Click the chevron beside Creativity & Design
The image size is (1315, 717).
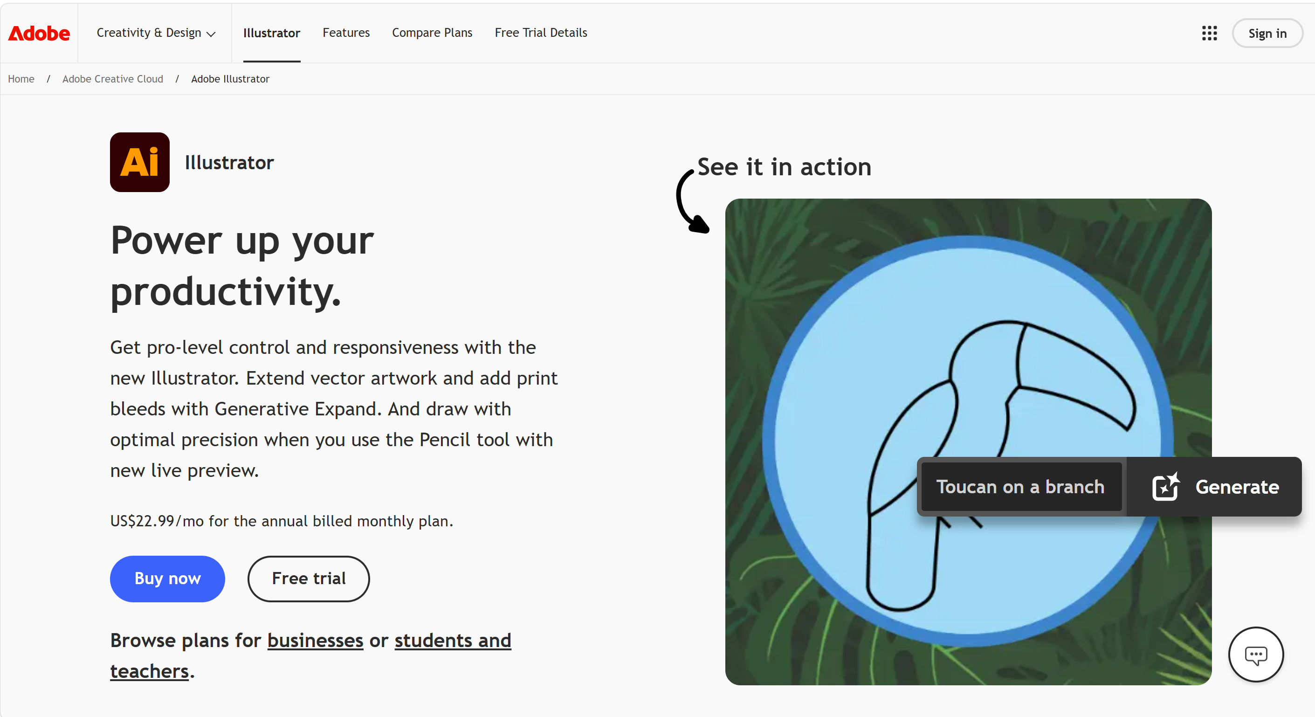pos(211,34)
